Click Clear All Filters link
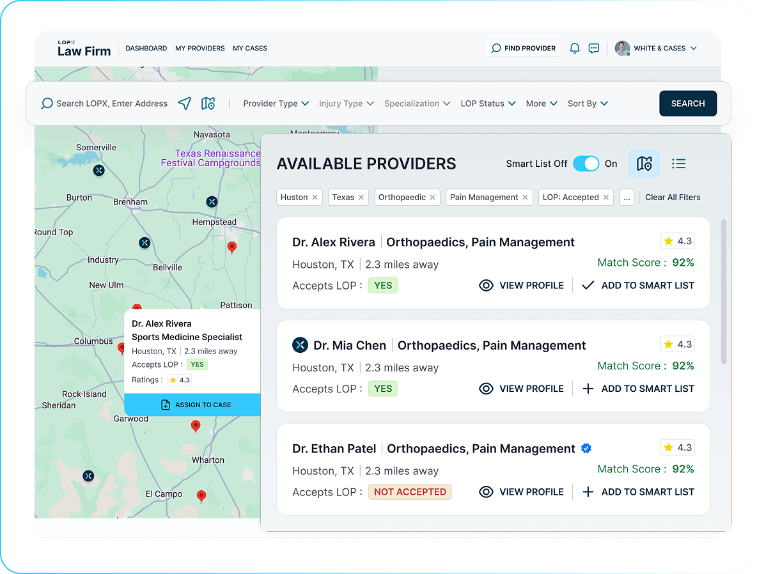This screenshot has height=574, width=757. pos(673,198)
